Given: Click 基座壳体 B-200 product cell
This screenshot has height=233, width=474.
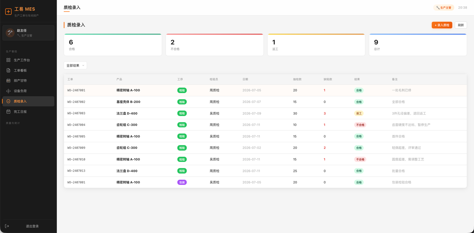Looking at the screenshot, I should (128, 102).
